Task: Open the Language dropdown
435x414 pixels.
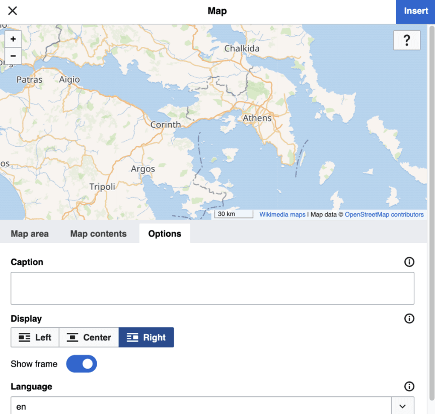Action: pos(402,406)
